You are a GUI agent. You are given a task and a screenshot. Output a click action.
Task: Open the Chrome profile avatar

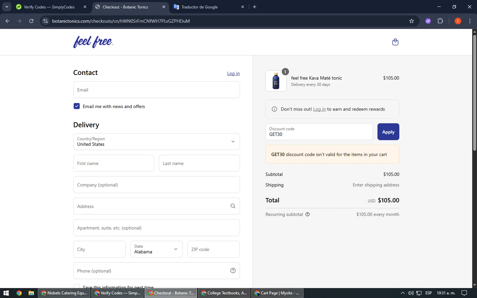coord(458,21)
